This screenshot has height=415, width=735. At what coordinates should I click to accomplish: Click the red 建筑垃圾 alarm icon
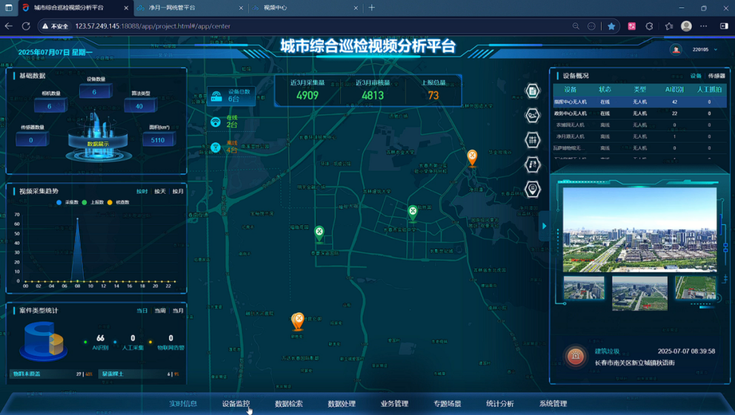576,356
